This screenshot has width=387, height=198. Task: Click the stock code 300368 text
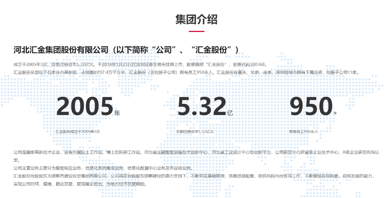point(255,64)
